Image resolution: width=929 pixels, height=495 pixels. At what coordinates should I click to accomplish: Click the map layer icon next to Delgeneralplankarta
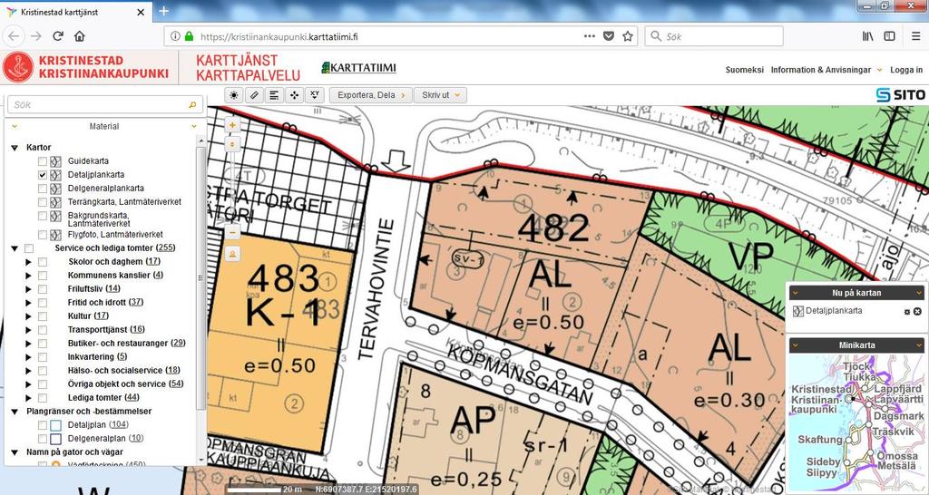tap(55, 189)
